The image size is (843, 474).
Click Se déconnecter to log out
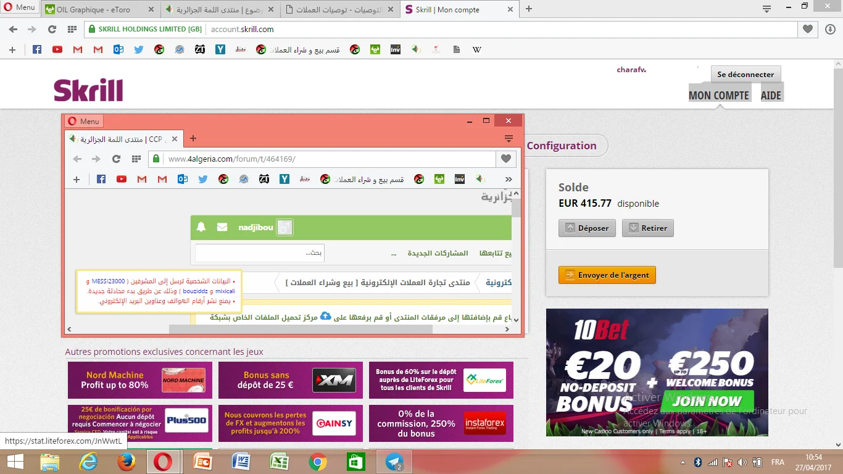tap(745, 74)
